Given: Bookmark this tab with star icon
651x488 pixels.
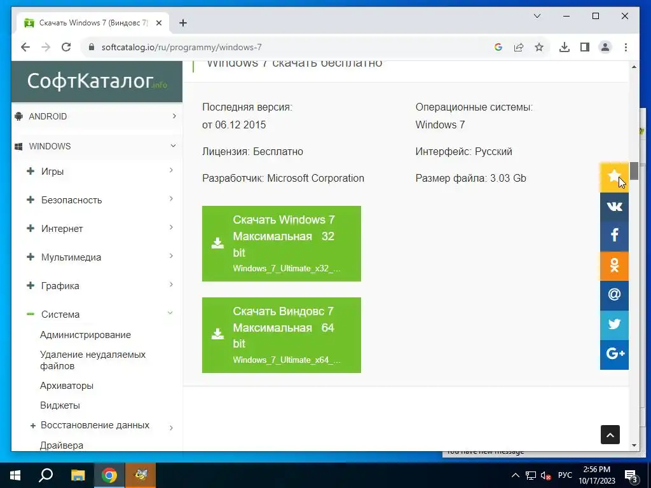Looking at the screenshot, I should 539,47.
